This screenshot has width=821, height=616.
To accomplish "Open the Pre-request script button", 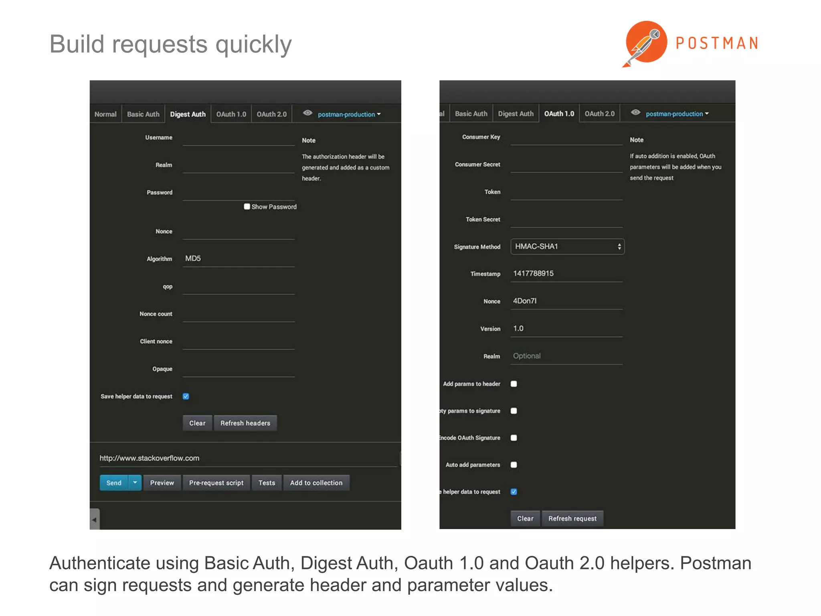I will pos(216,483).
